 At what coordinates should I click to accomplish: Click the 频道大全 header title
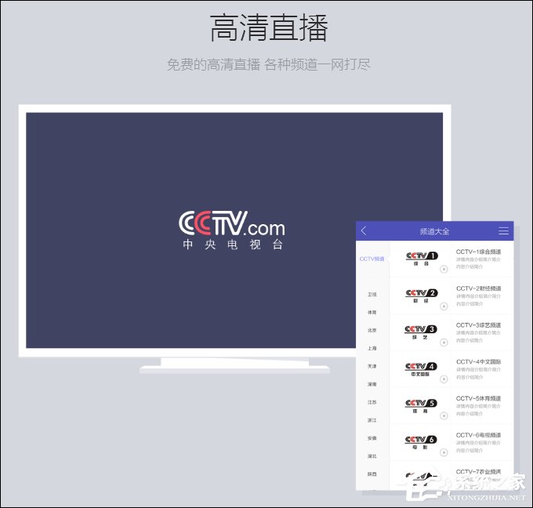pos(434,231)
